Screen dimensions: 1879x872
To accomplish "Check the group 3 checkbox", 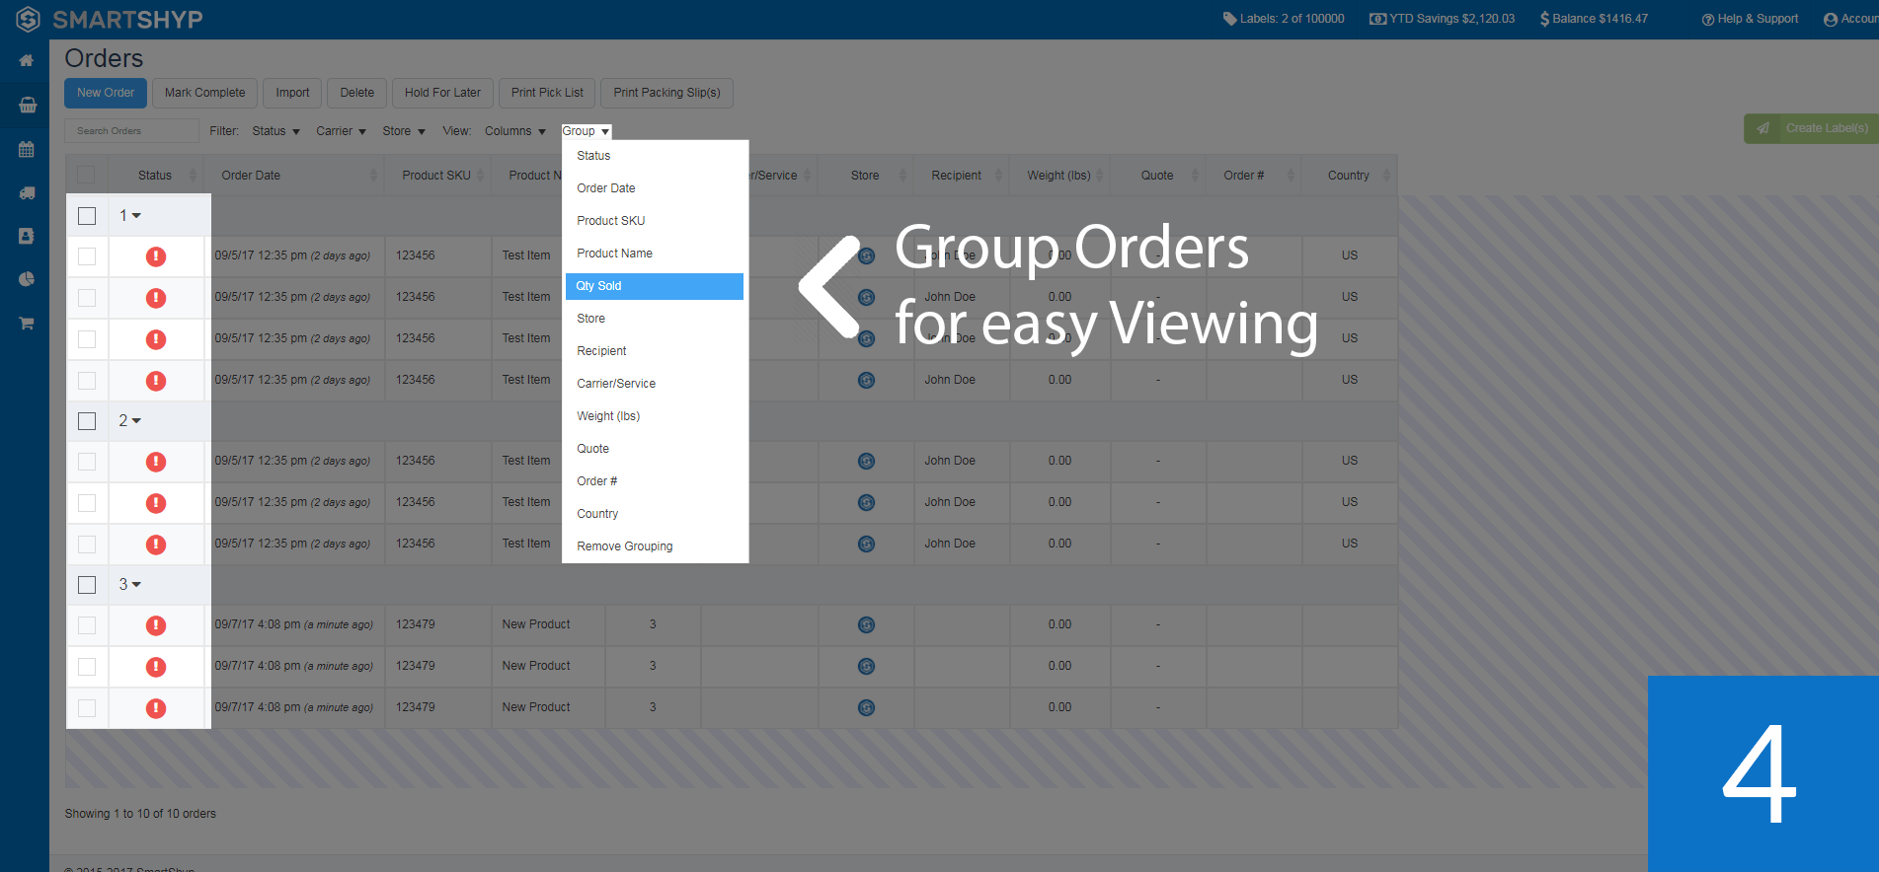I will click(x=87, y=584).
